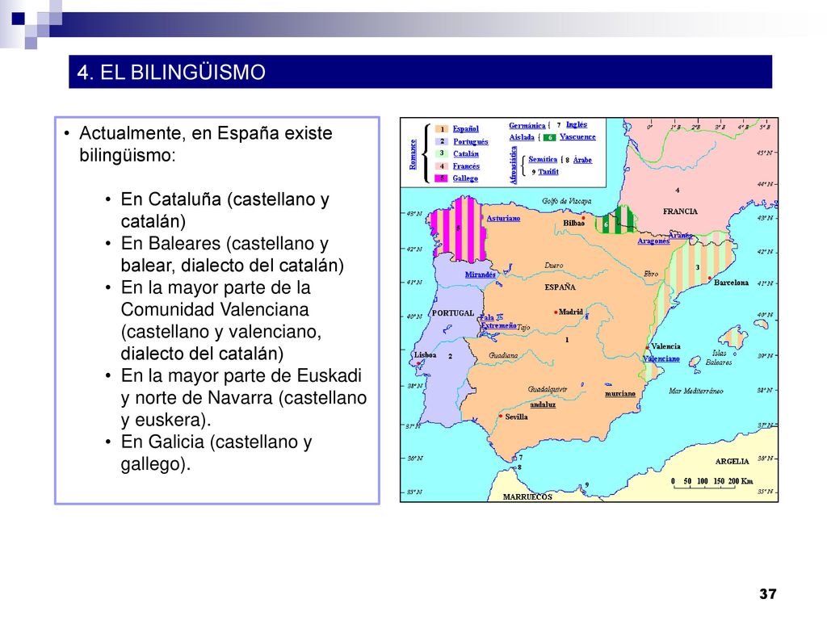Click the MARRUECOS country label

coord(527,496)
